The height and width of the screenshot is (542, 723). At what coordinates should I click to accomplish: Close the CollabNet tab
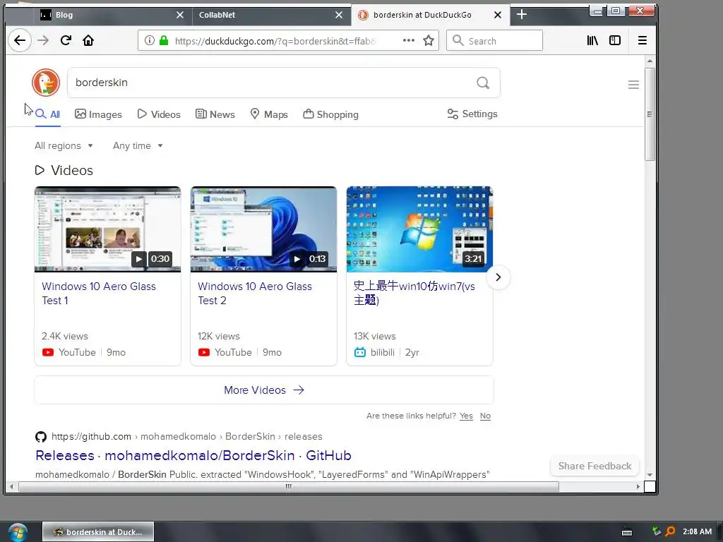point(339,15)
